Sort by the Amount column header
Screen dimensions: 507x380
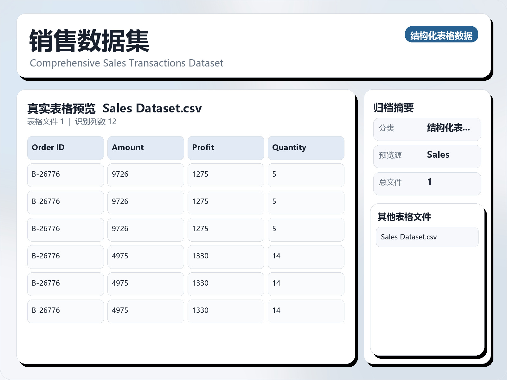[145, 148]
